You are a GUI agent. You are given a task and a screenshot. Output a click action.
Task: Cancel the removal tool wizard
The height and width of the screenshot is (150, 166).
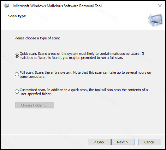click(x=150, y=142)
